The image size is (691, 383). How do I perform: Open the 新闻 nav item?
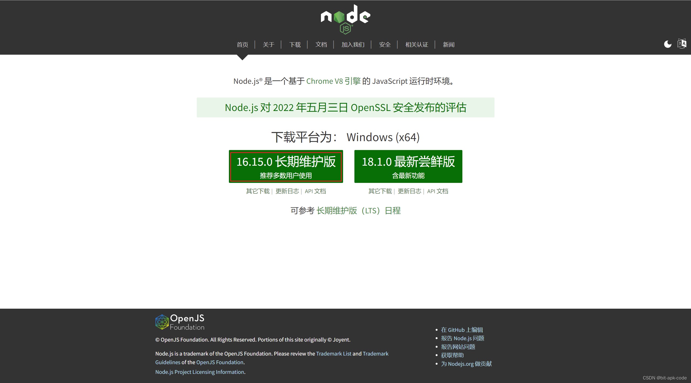[449, 45]
